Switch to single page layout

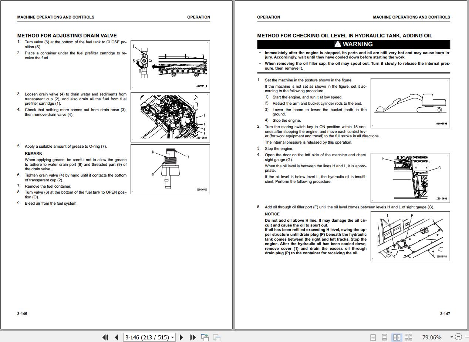pos(373,337)
